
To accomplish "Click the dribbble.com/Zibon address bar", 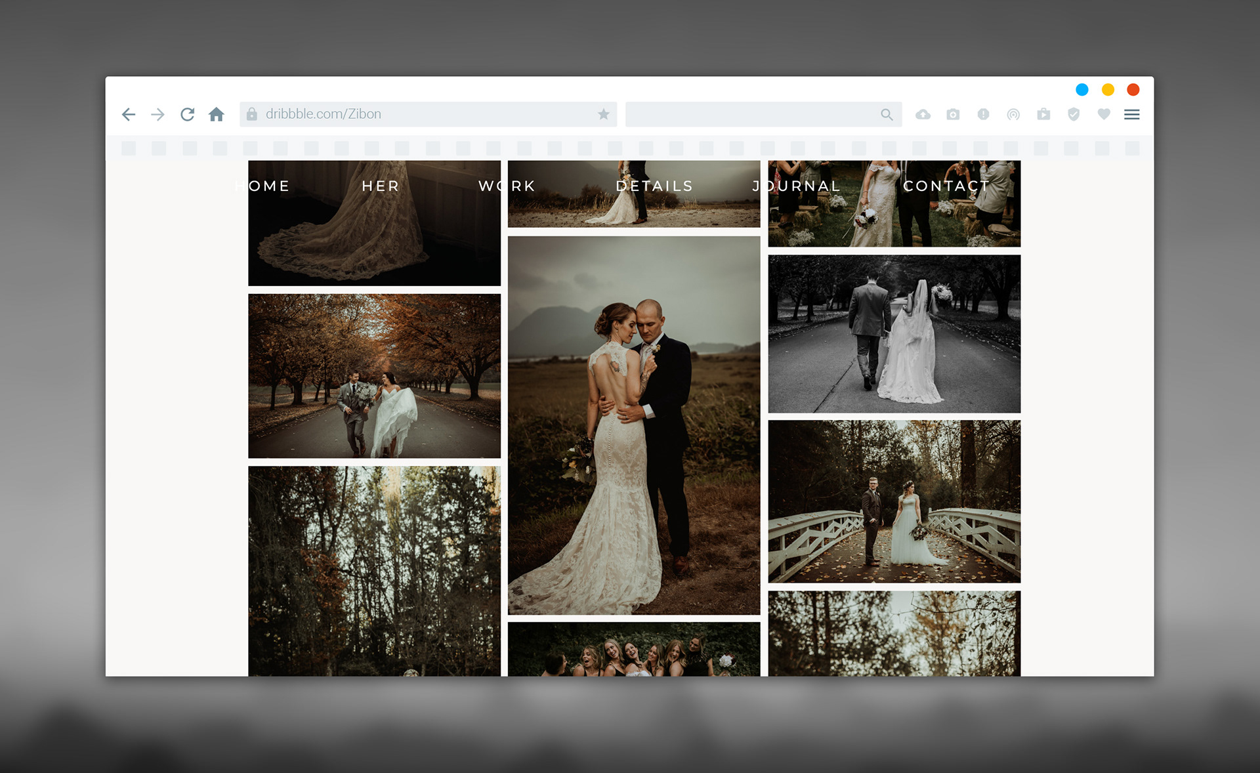I will point(420,114).
